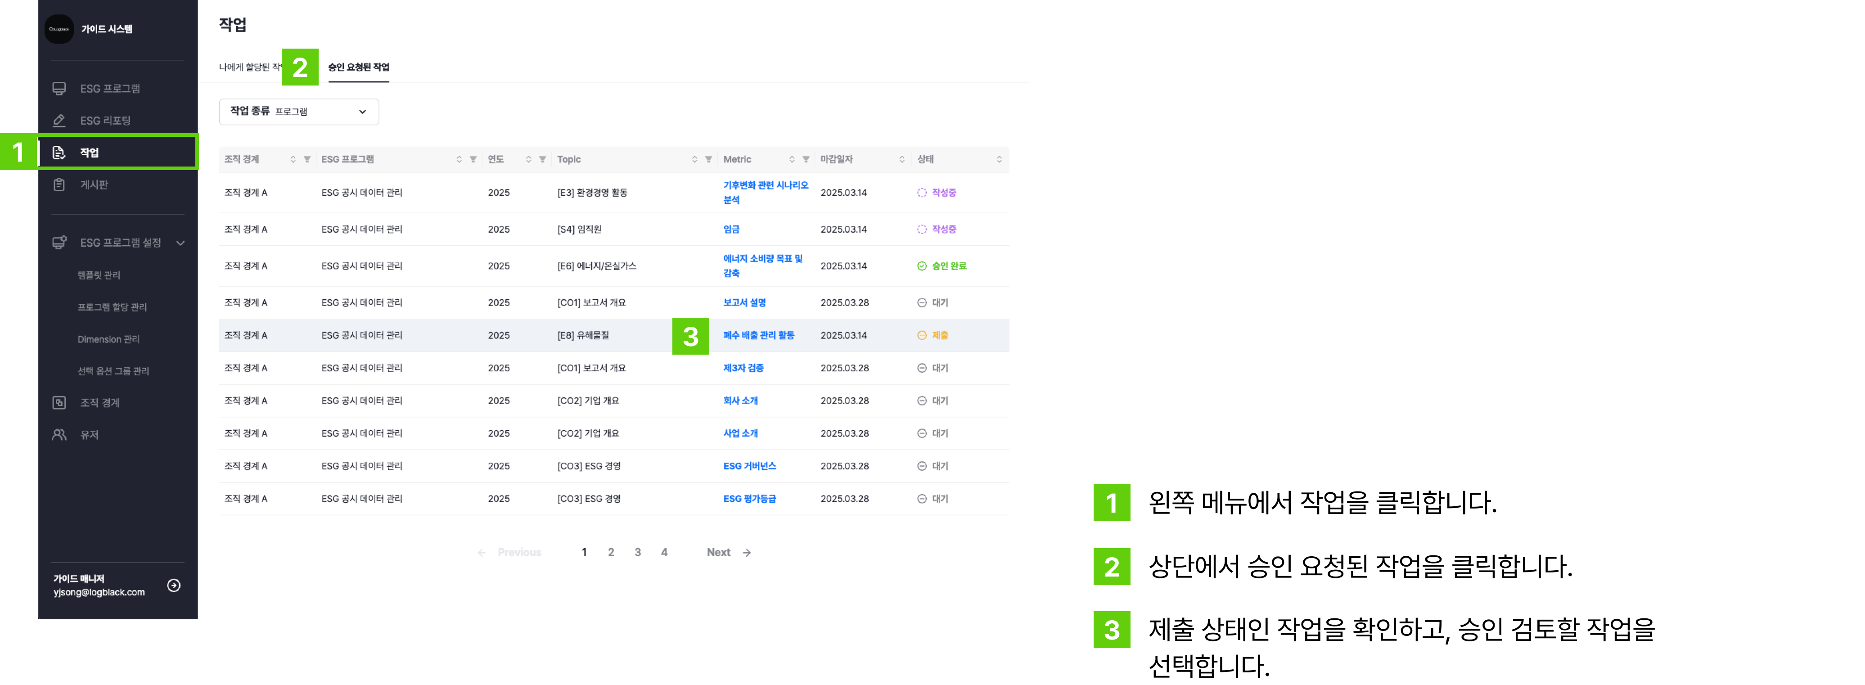Click the 작성중 status in 임금 row
Image resolution: width=1865 pixels, height=685 pixels.
click(937, 229)
